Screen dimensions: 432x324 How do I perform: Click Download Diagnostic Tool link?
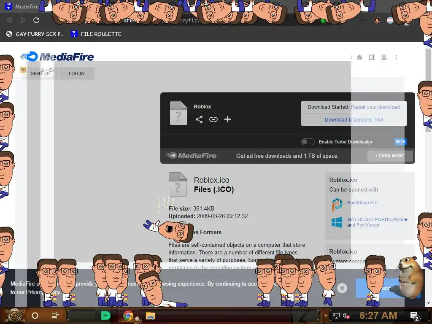pyautogui.click(x=354, y=119)
